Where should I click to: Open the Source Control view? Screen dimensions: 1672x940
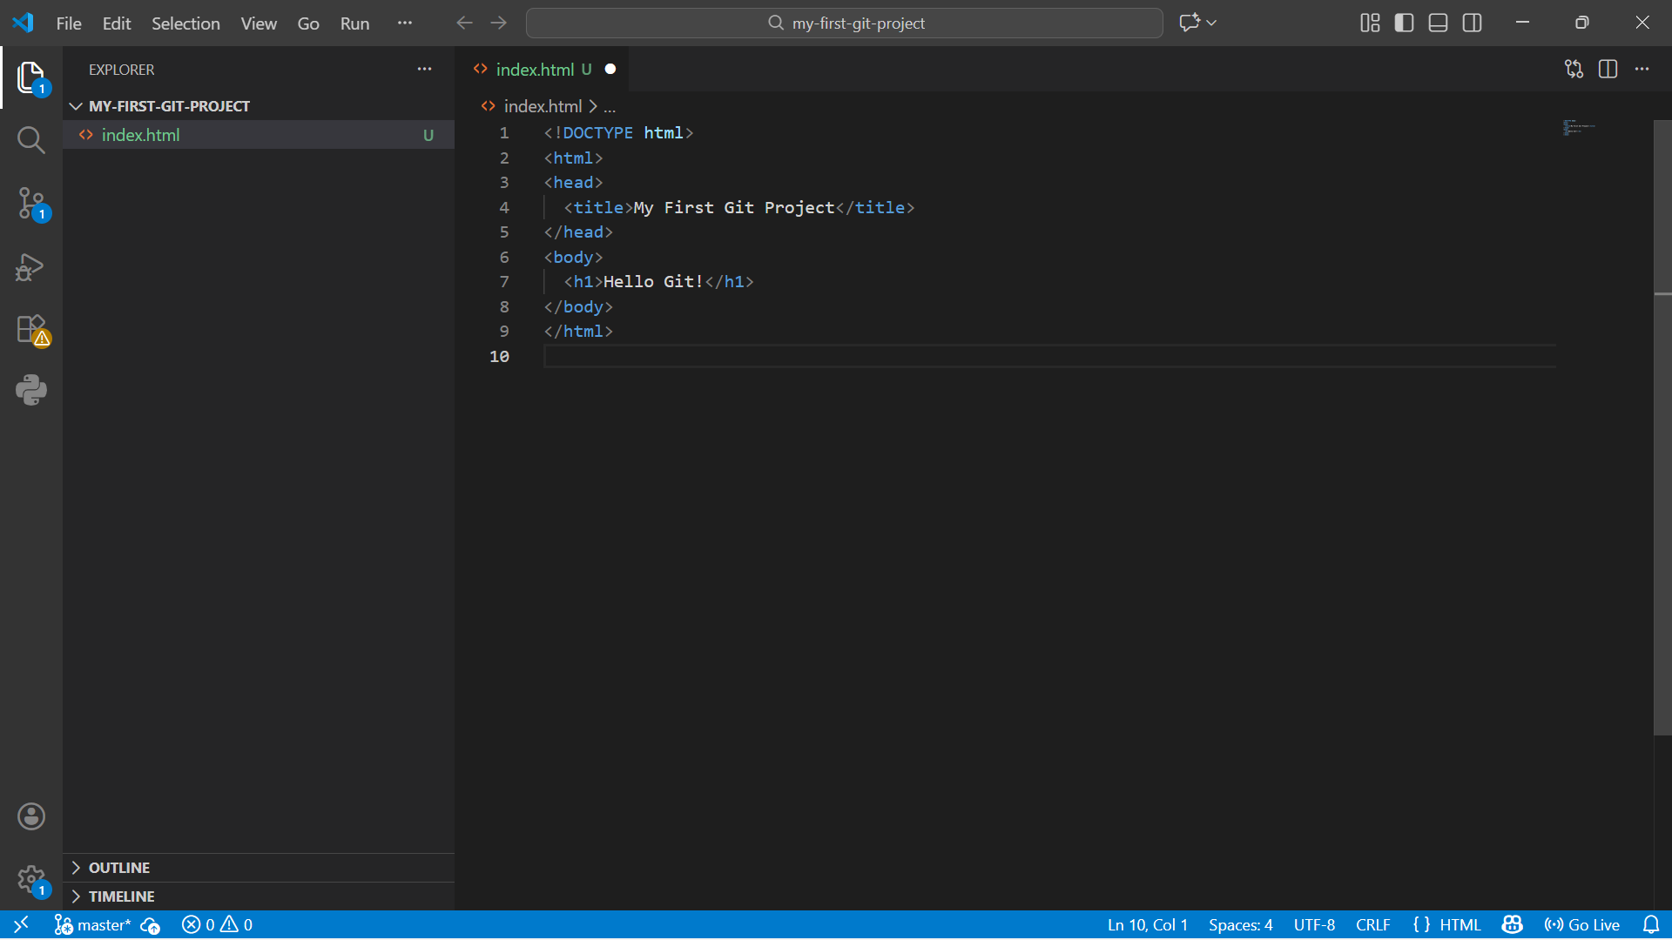[31, 203]
